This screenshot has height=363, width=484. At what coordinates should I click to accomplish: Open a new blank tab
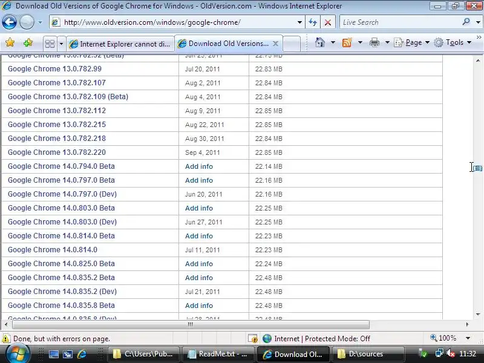point(292,44)
